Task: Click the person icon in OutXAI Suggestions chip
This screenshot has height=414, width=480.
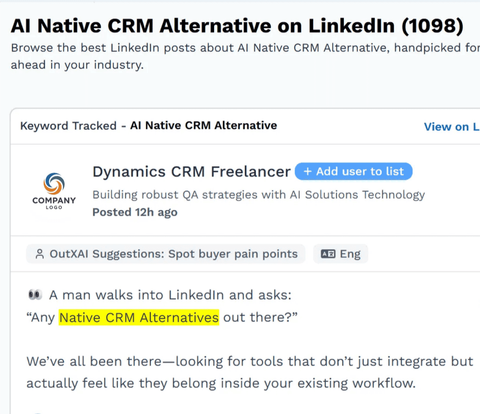Action: click(39, 254)
